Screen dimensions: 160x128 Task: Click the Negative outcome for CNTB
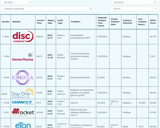click(127, 103)
